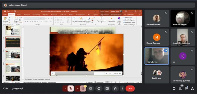Expand the Редактирование editing menu
This screenshot has height=94, width=197.
tap(101, 19)
